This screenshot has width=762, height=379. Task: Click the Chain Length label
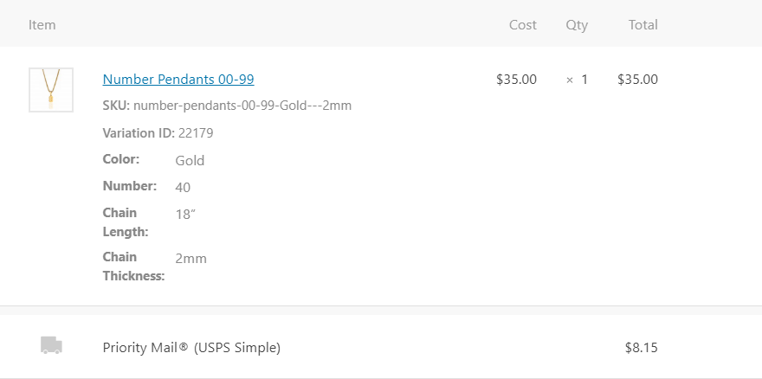coord(126,222)
